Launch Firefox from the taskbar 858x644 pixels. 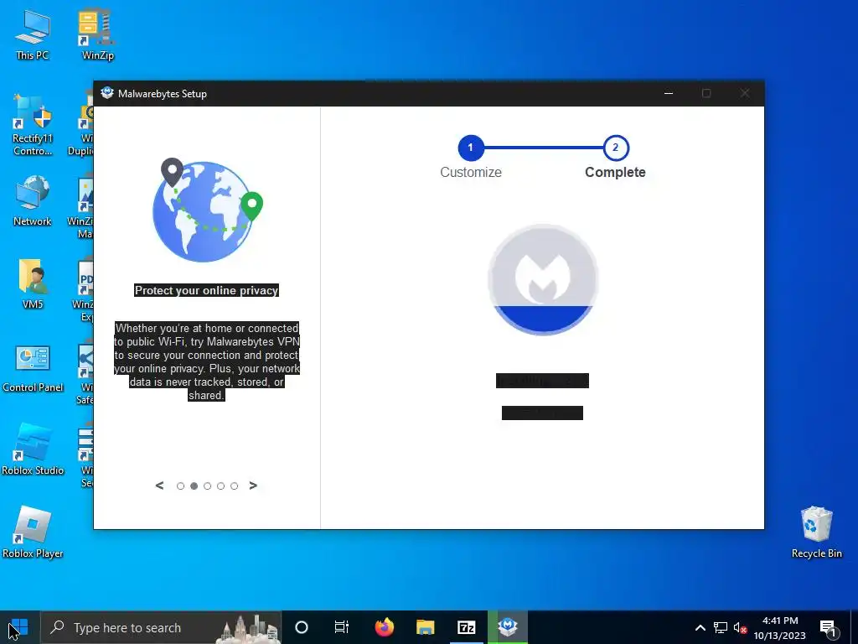(384, 627)
